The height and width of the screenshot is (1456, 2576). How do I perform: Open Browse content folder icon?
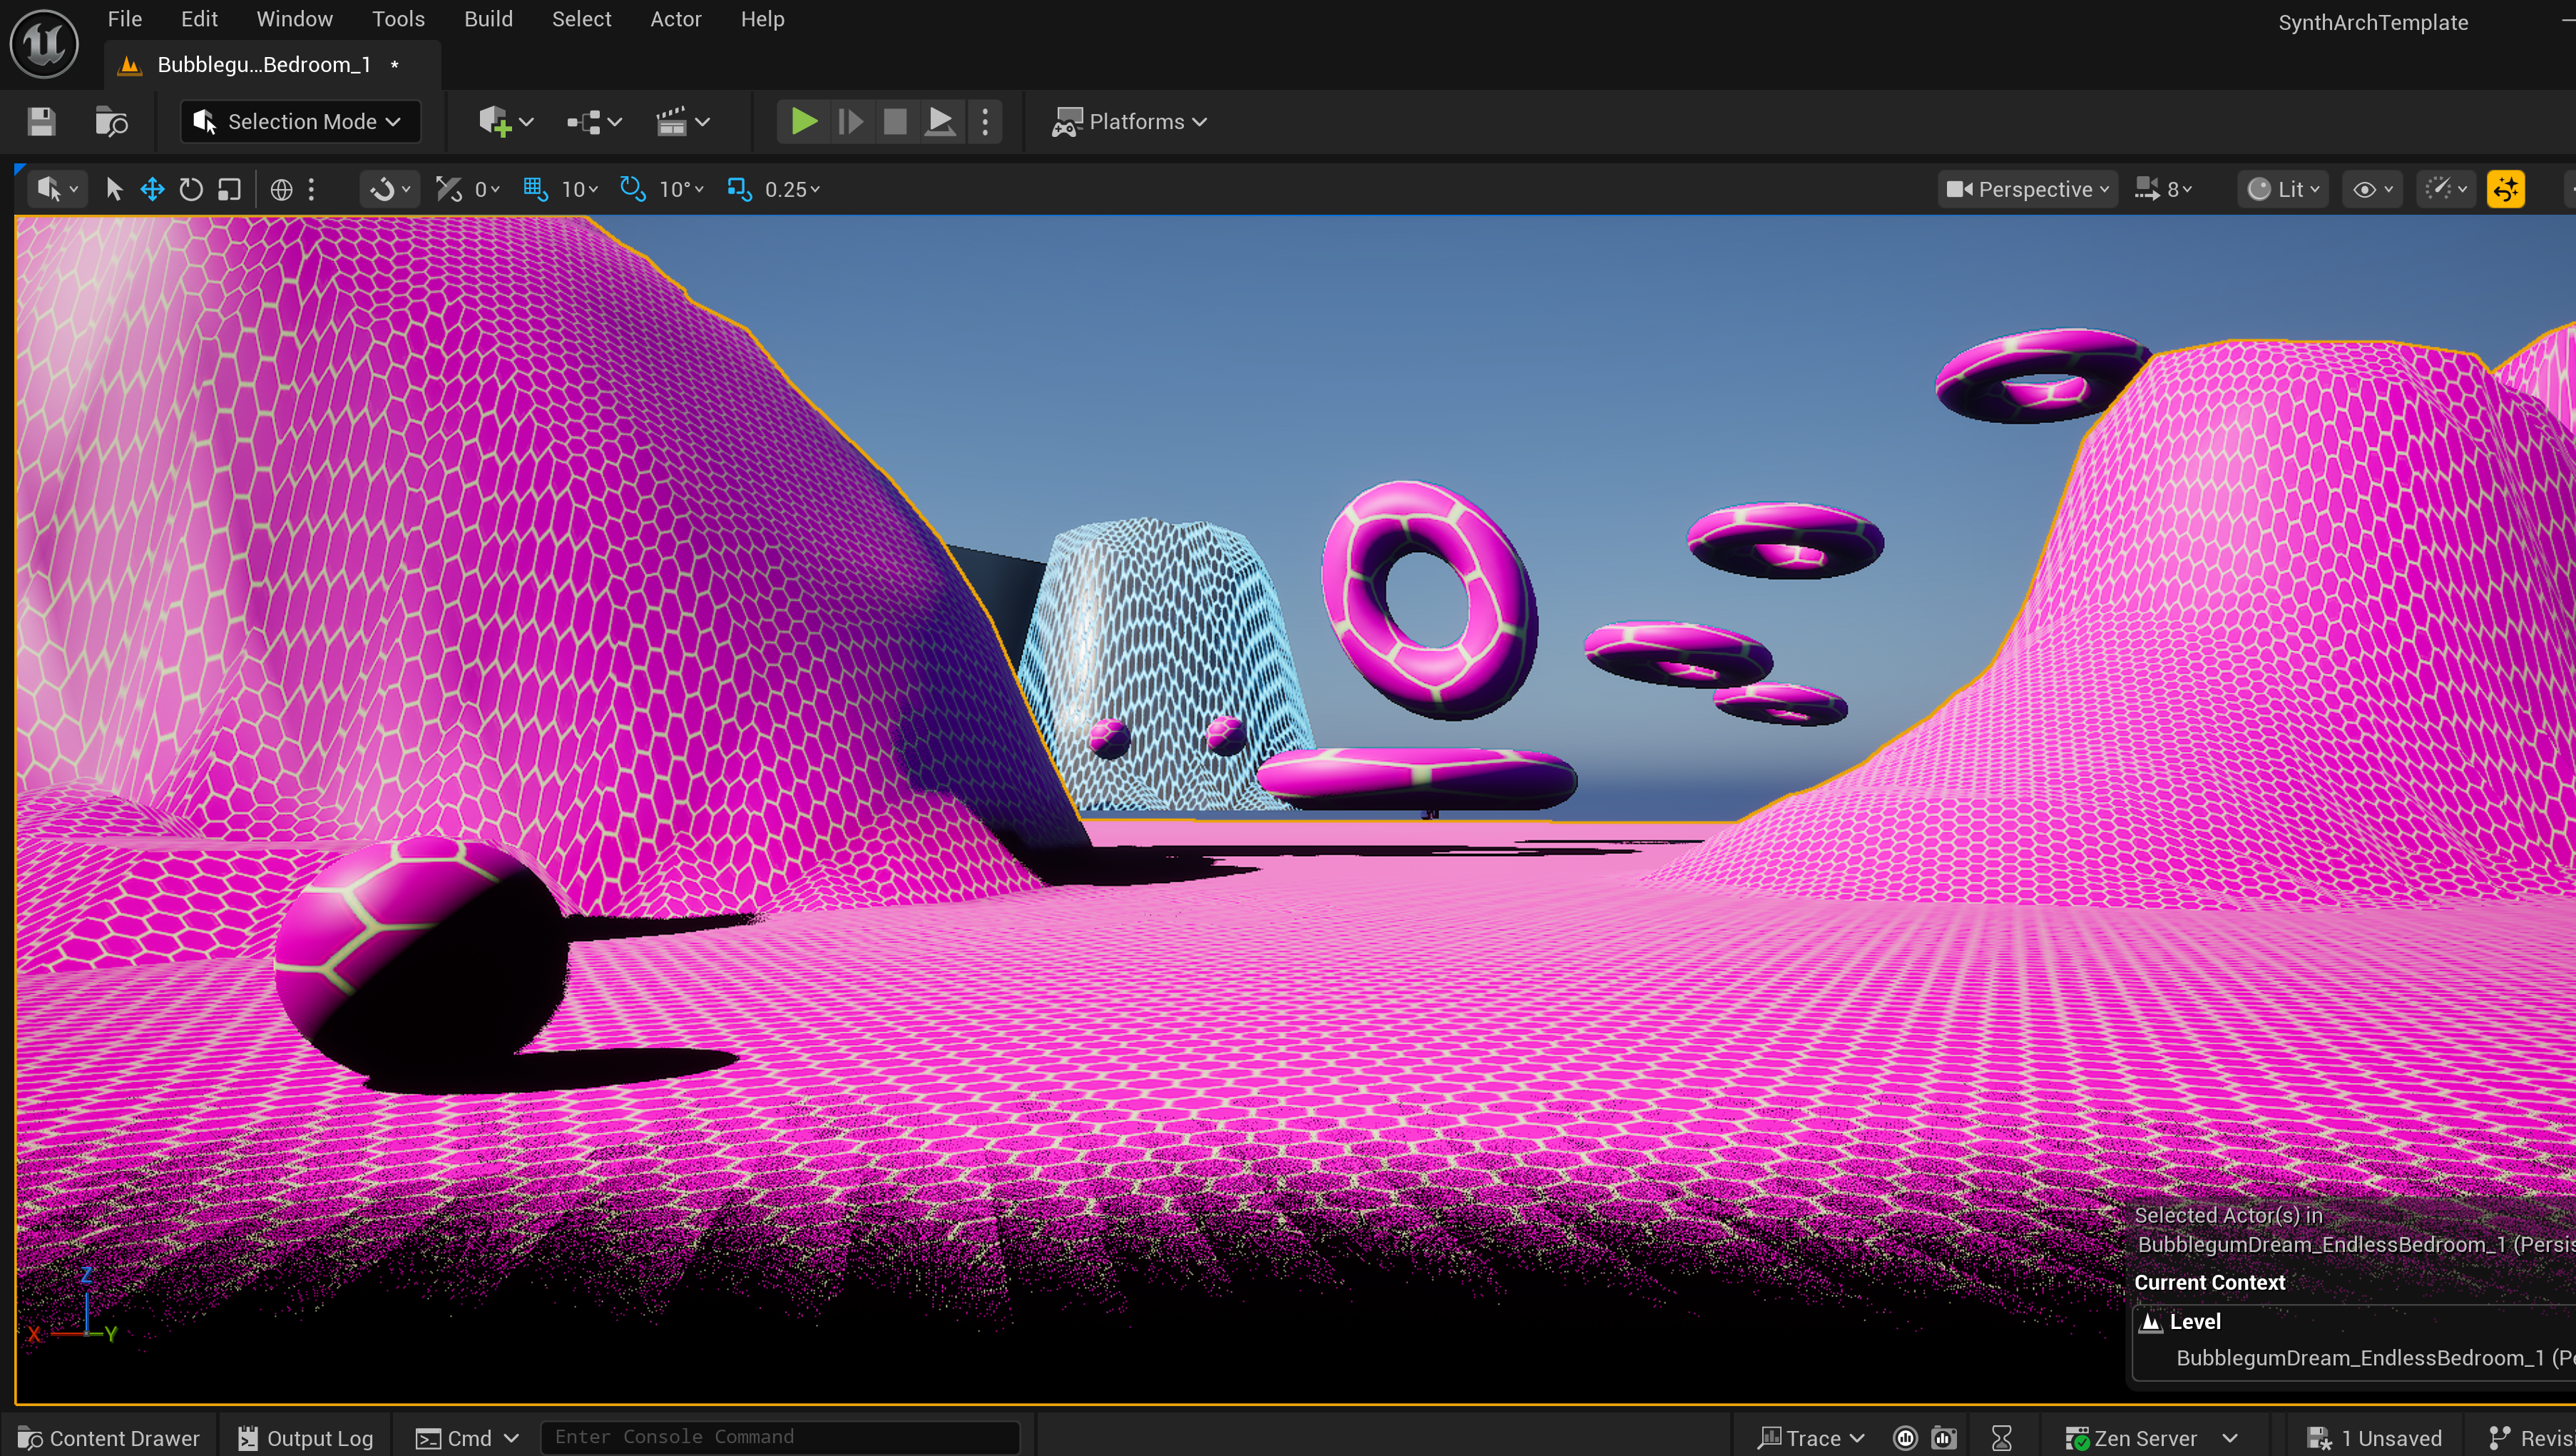pyautogui.click(x=111, y=121)
